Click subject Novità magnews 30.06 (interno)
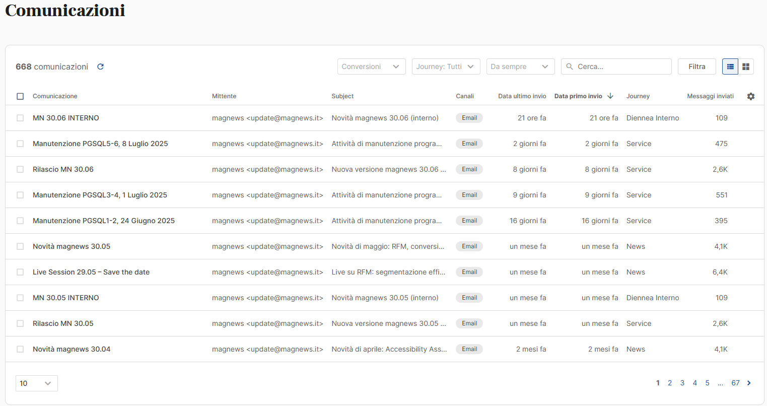767x406 pixels. click(x=385, y=118)
